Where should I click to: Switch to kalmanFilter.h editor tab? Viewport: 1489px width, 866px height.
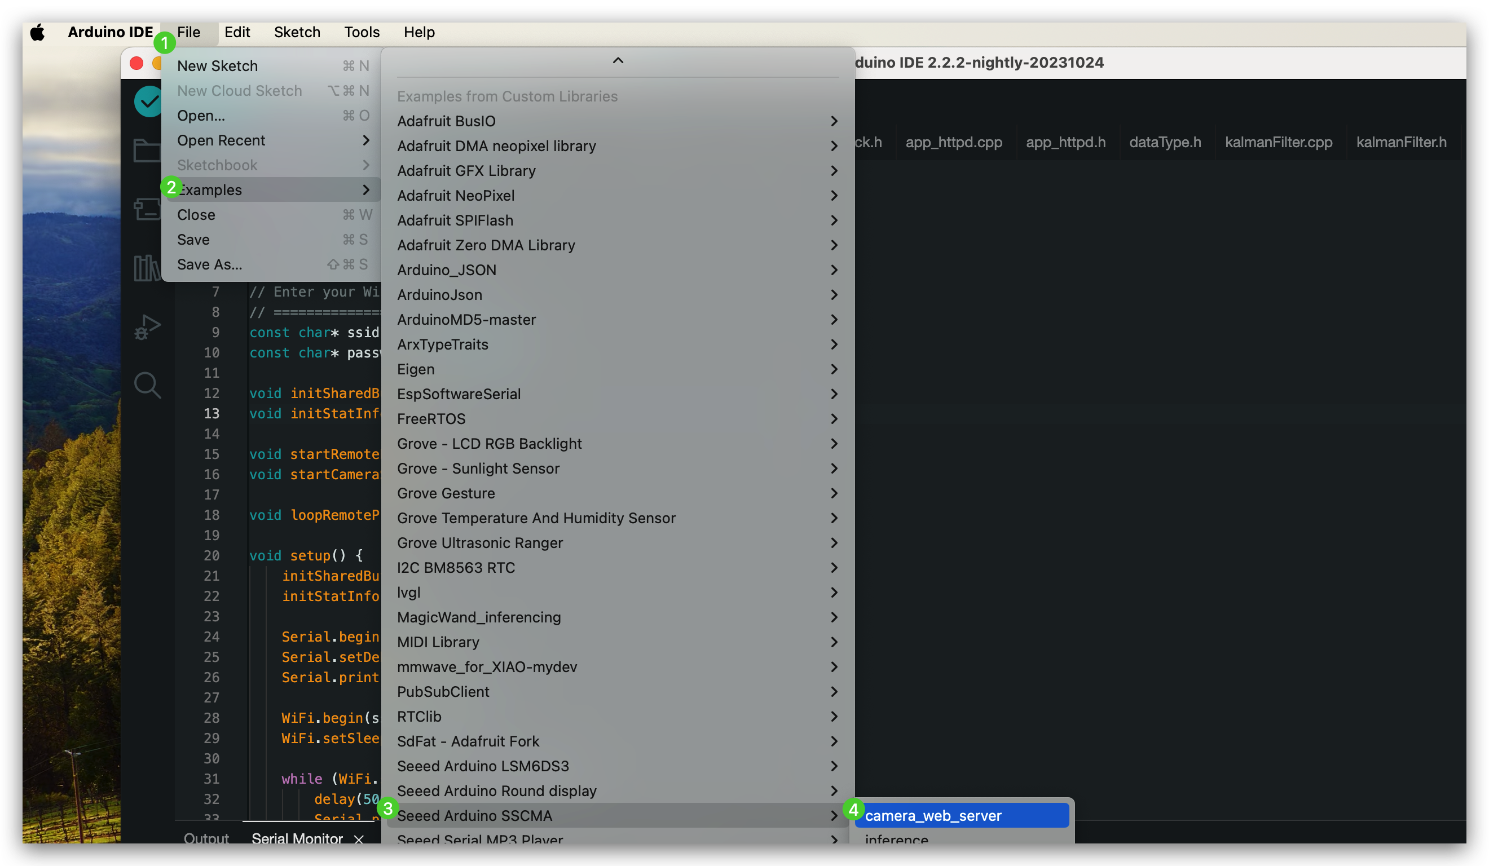click(1401, 143)
